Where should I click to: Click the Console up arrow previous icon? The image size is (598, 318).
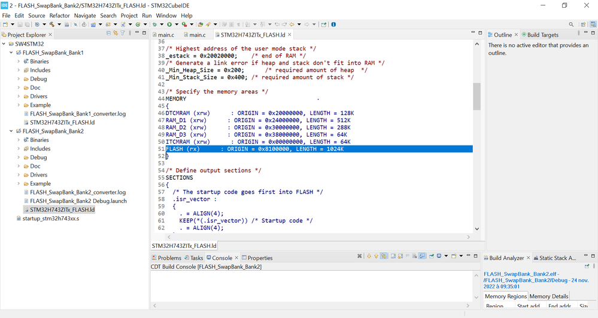(x=376, y=256)
